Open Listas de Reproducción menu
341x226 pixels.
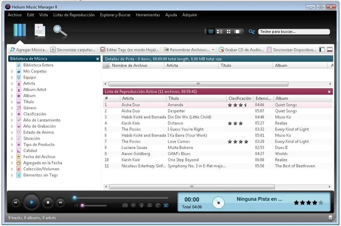tap(74, 15)
